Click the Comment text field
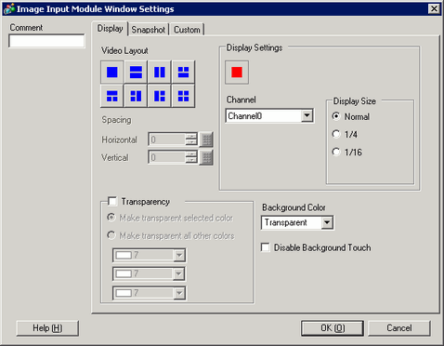The width and height of the screenshot is (444, 346). [46, 41]
